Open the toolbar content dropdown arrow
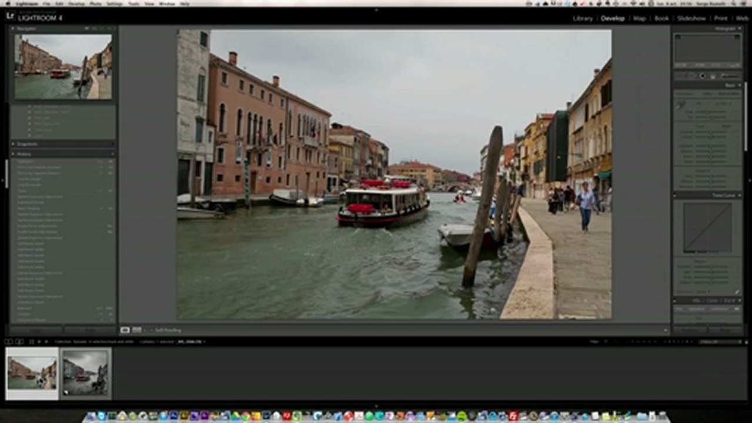Screen dimensions: 752x423 click(666, 330)
